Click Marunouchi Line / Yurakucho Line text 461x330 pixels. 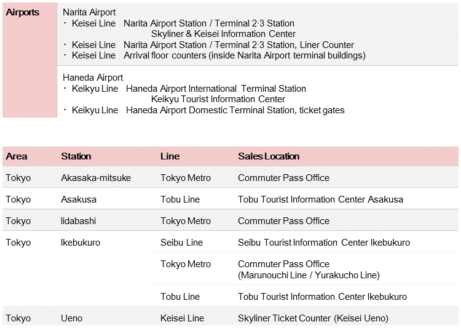(x=309, y=275)
